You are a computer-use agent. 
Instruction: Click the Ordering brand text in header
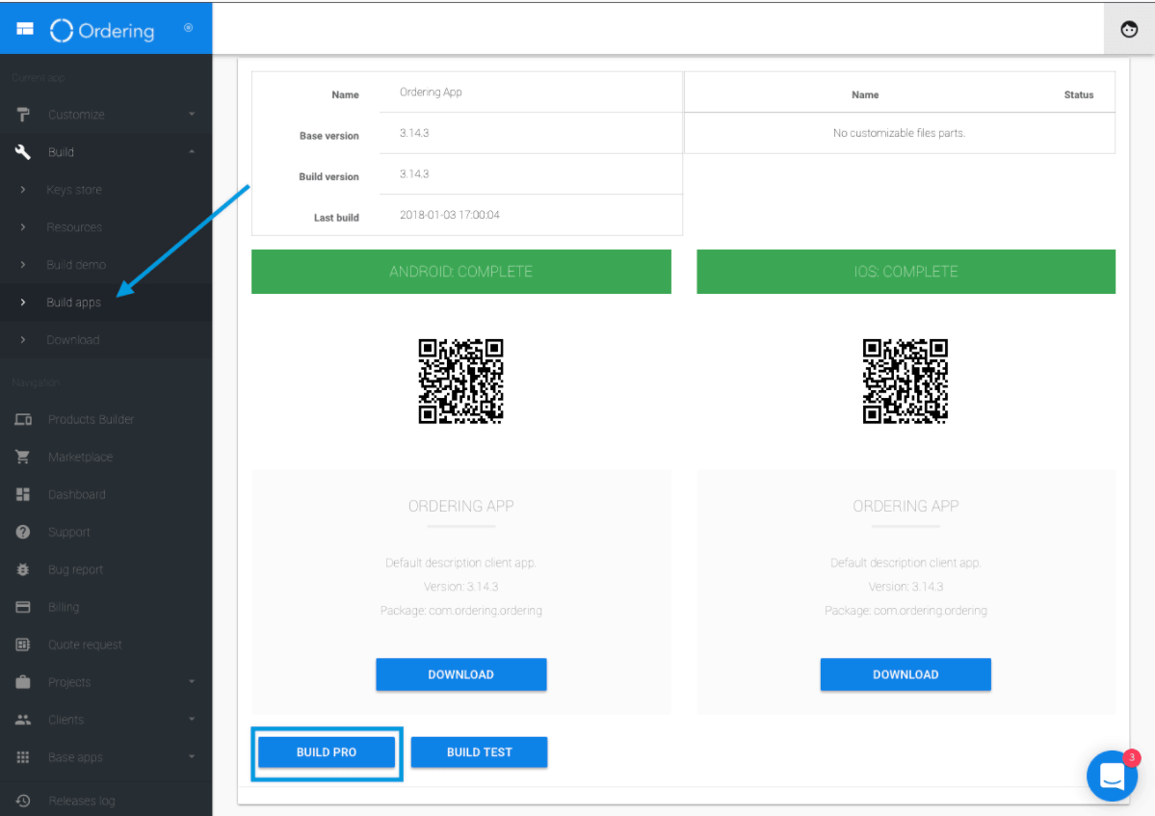pos(117,31)
